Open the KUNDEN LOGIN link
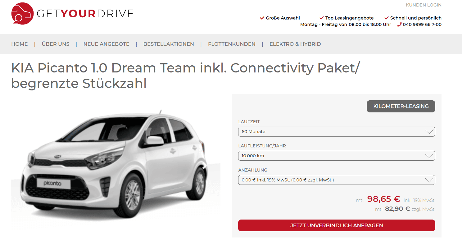The height and width of the screenshot is (244, 462). (423, 5)
